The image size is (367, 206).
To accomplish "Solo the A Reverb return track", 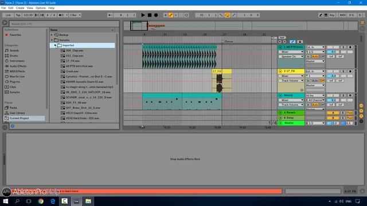I will pyautogui.click(x=343, y=113).
